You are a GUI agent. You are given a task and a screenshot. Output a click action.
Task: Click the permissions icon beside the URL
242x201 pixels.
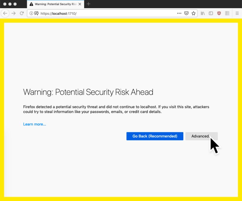pos(36,13)
